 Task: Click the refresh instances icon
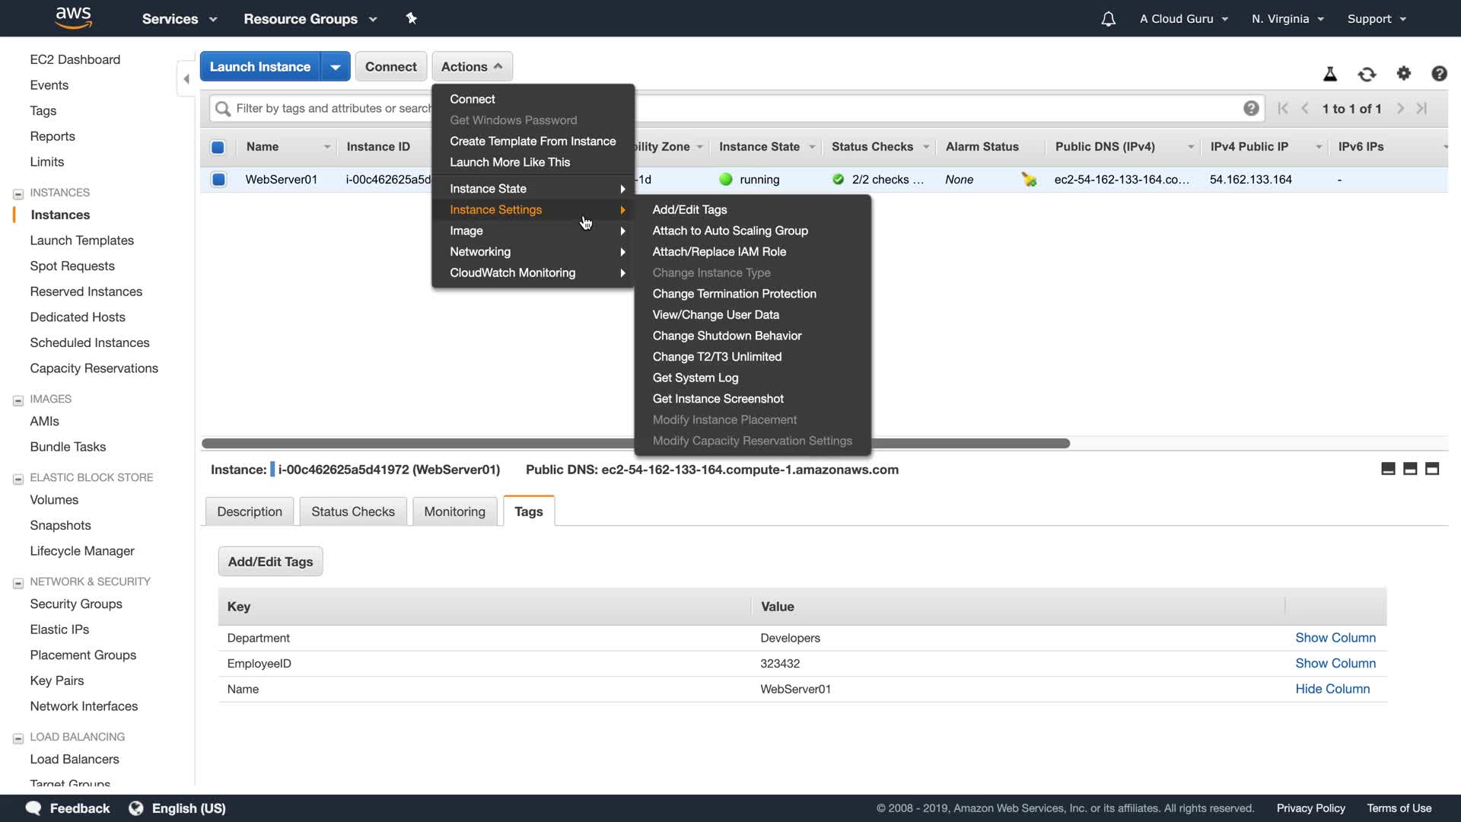click(1367, 74)
